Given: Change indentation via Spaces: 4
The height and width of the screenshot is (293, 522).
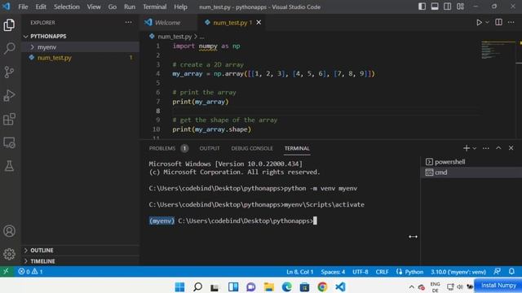Looking at the screenshot, I should click(x=333, y=272).
